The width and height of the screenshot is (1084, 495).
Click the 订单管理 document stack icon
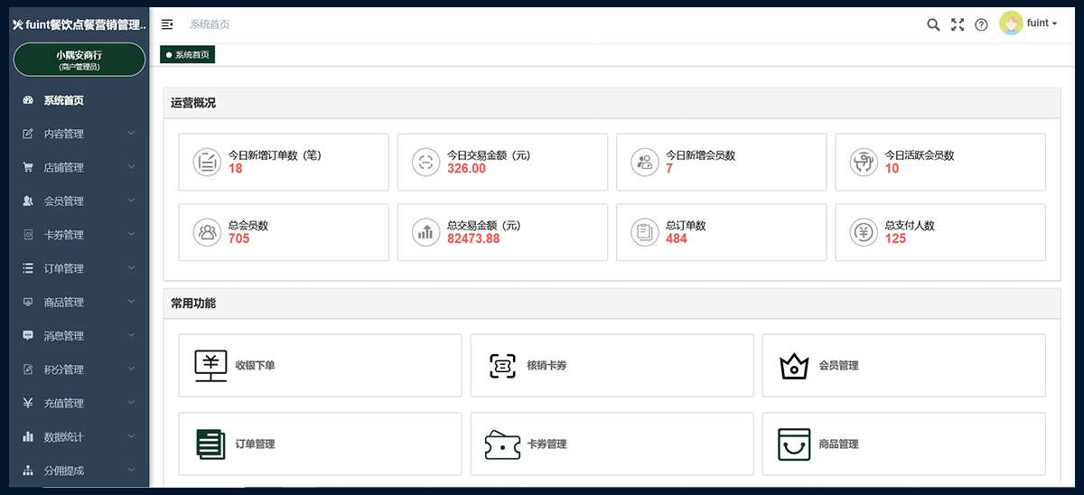[210, 444]
